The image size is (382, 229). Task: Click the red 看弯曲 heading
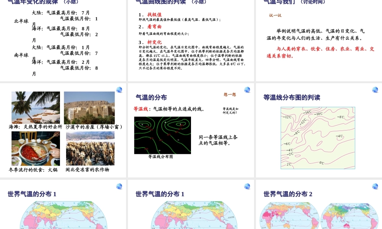tap(154, 27)
